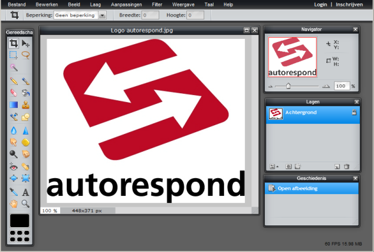Select the Pinch tool
374x252 pixels.
[x=25, y=178]
